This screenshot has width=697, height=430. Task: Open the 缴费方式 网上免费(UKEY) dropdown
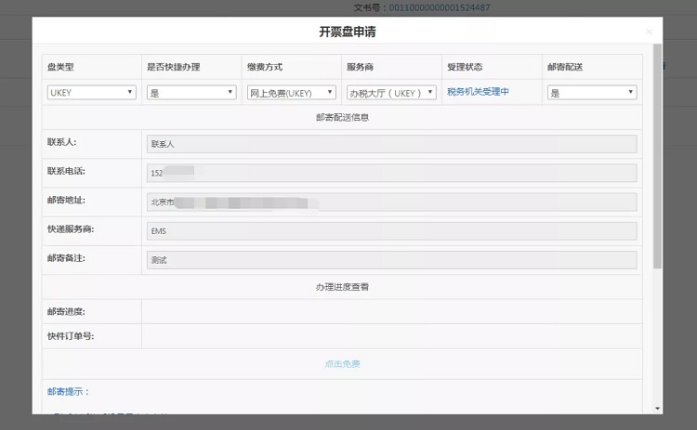(x=292, y=93)
